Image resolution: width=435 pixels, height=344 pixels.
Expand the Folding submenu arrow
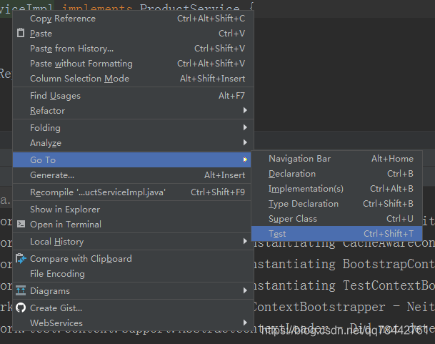point(245,128)
